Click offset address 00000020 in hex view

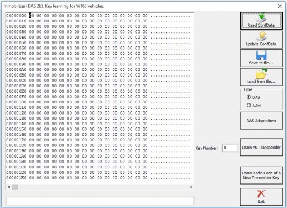(x=16, y=26)
